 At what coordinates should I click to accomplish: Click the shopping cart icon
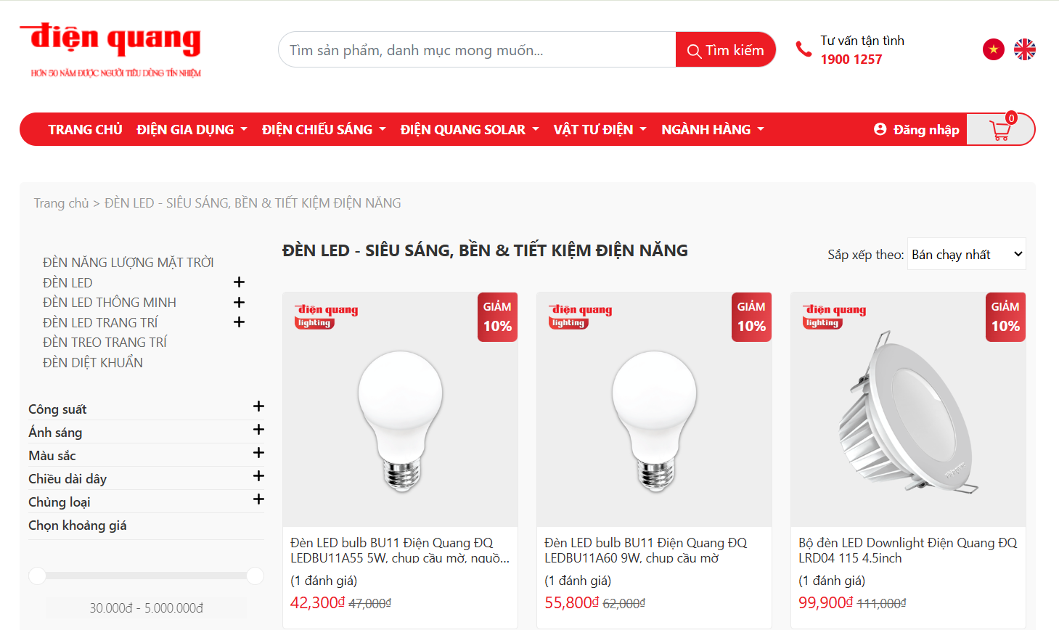[x=1000, y=130]
